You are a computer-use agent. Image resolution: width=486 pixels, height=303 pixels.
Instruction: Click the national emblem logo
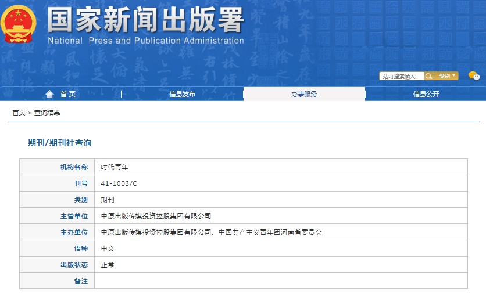[19, 24]
